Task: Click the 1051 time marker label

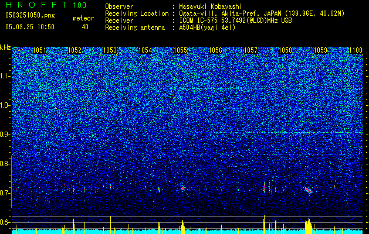Action: tap(39, 50)
